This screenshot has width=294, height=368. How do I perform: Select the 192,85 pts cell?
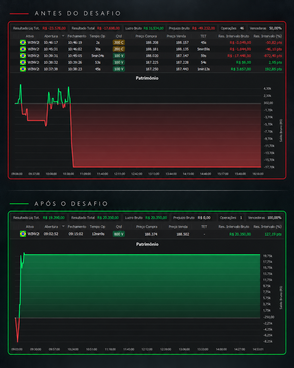pos(273,69)
